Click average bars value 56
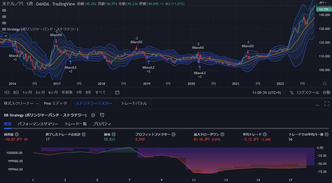 pos(290,139)
